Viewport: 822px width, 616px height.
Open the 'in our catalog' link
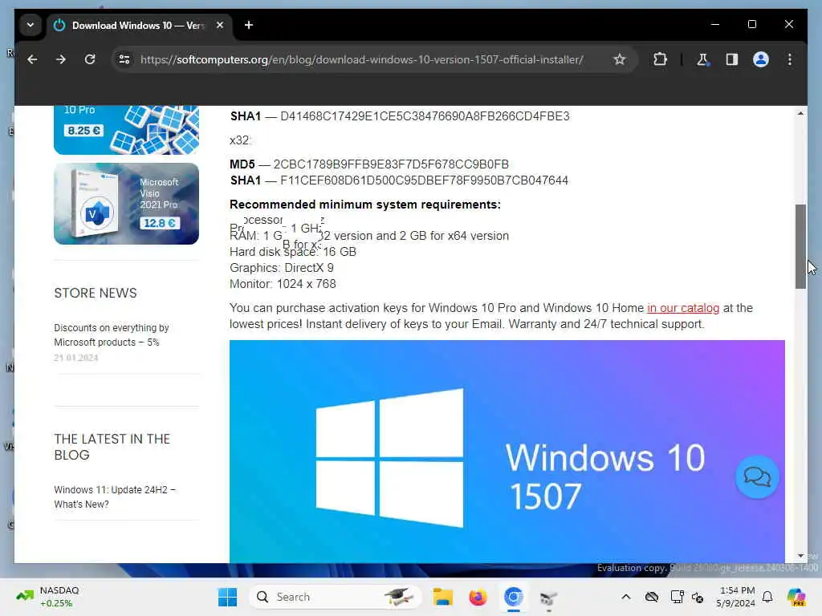tap(683, 308)
